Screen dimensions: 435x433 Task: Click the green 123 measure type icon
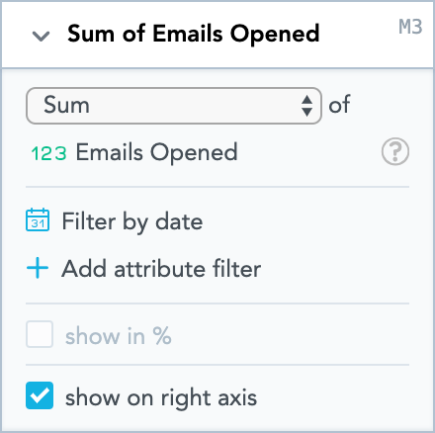[x=48, y=153]
